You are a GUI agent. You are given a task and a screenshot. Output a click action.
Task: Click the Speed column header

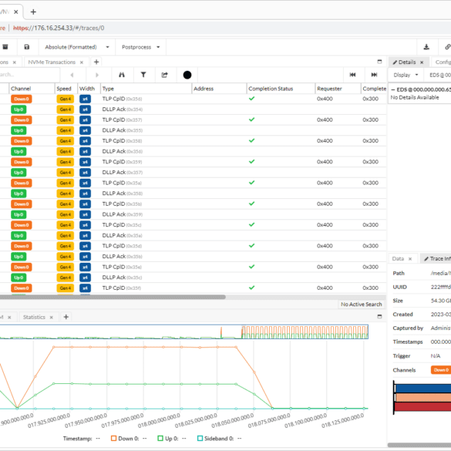(x=66, y=89)
